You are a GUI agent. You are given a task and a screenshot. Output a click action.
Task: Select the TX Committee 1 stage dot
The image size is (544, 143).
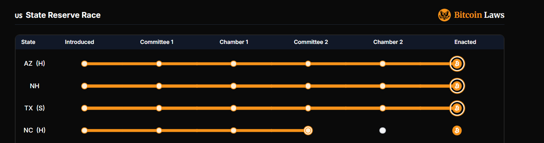click(x=159, y=108)
